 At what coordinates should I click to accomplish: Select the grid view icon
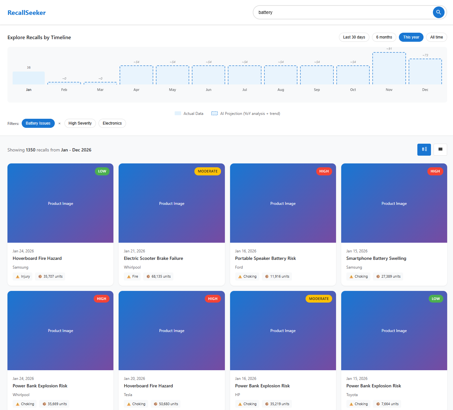click(440, 150)
